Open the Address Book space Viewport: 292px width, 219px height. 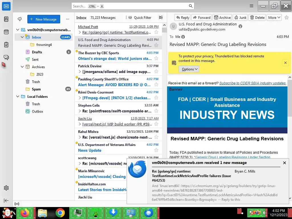(x=6, y=19)
